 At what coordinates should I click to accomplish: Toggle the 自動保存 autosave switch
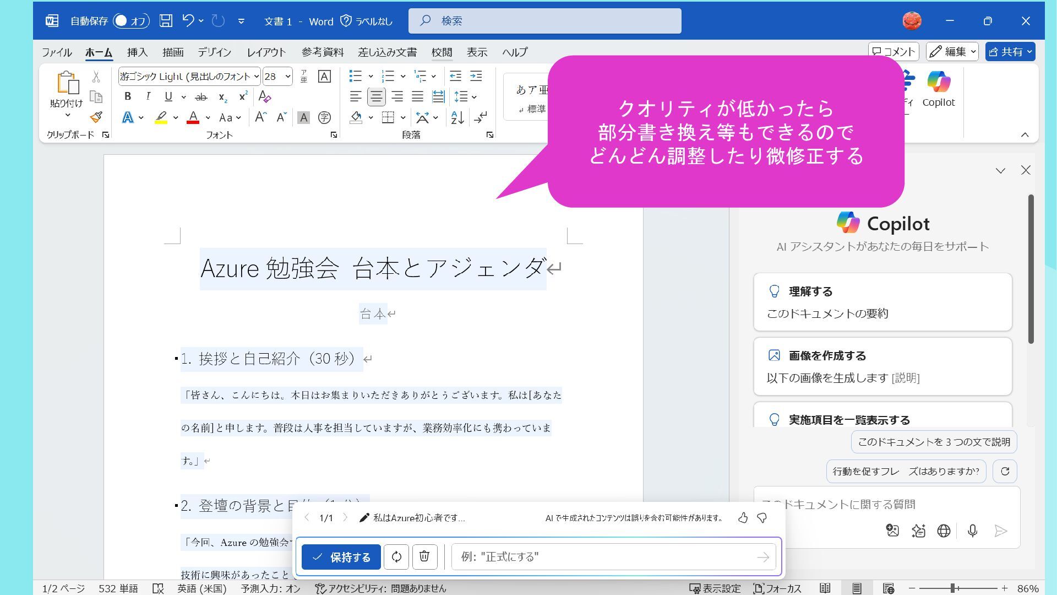click(131, 21)
